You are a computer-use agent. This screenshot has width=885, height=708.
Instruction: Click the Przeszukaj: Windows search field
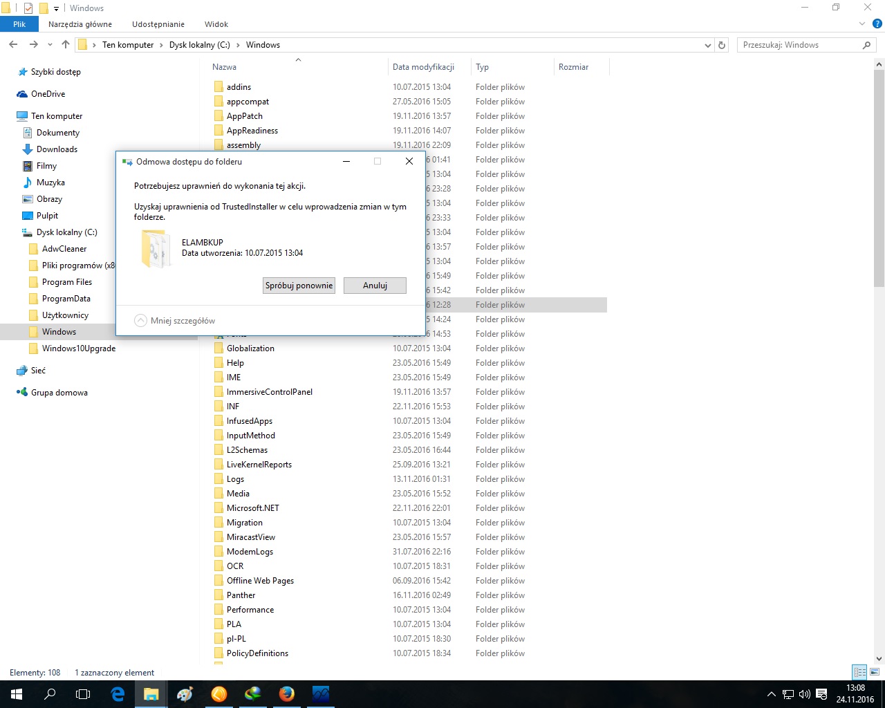click(x=799, y=45)
